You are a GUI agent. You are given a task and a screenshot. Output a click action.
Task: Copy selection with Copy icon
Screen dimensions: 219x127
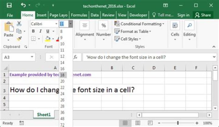click(19, 31)
